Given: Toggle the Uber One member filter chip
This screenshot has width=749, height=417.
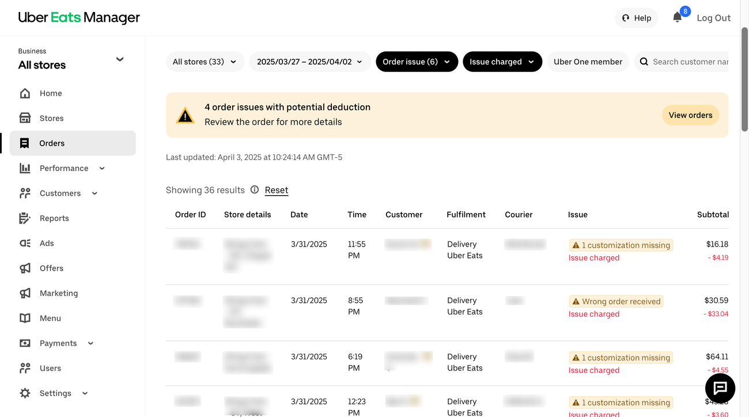Looking at the screenshot, I should point(588,62).
